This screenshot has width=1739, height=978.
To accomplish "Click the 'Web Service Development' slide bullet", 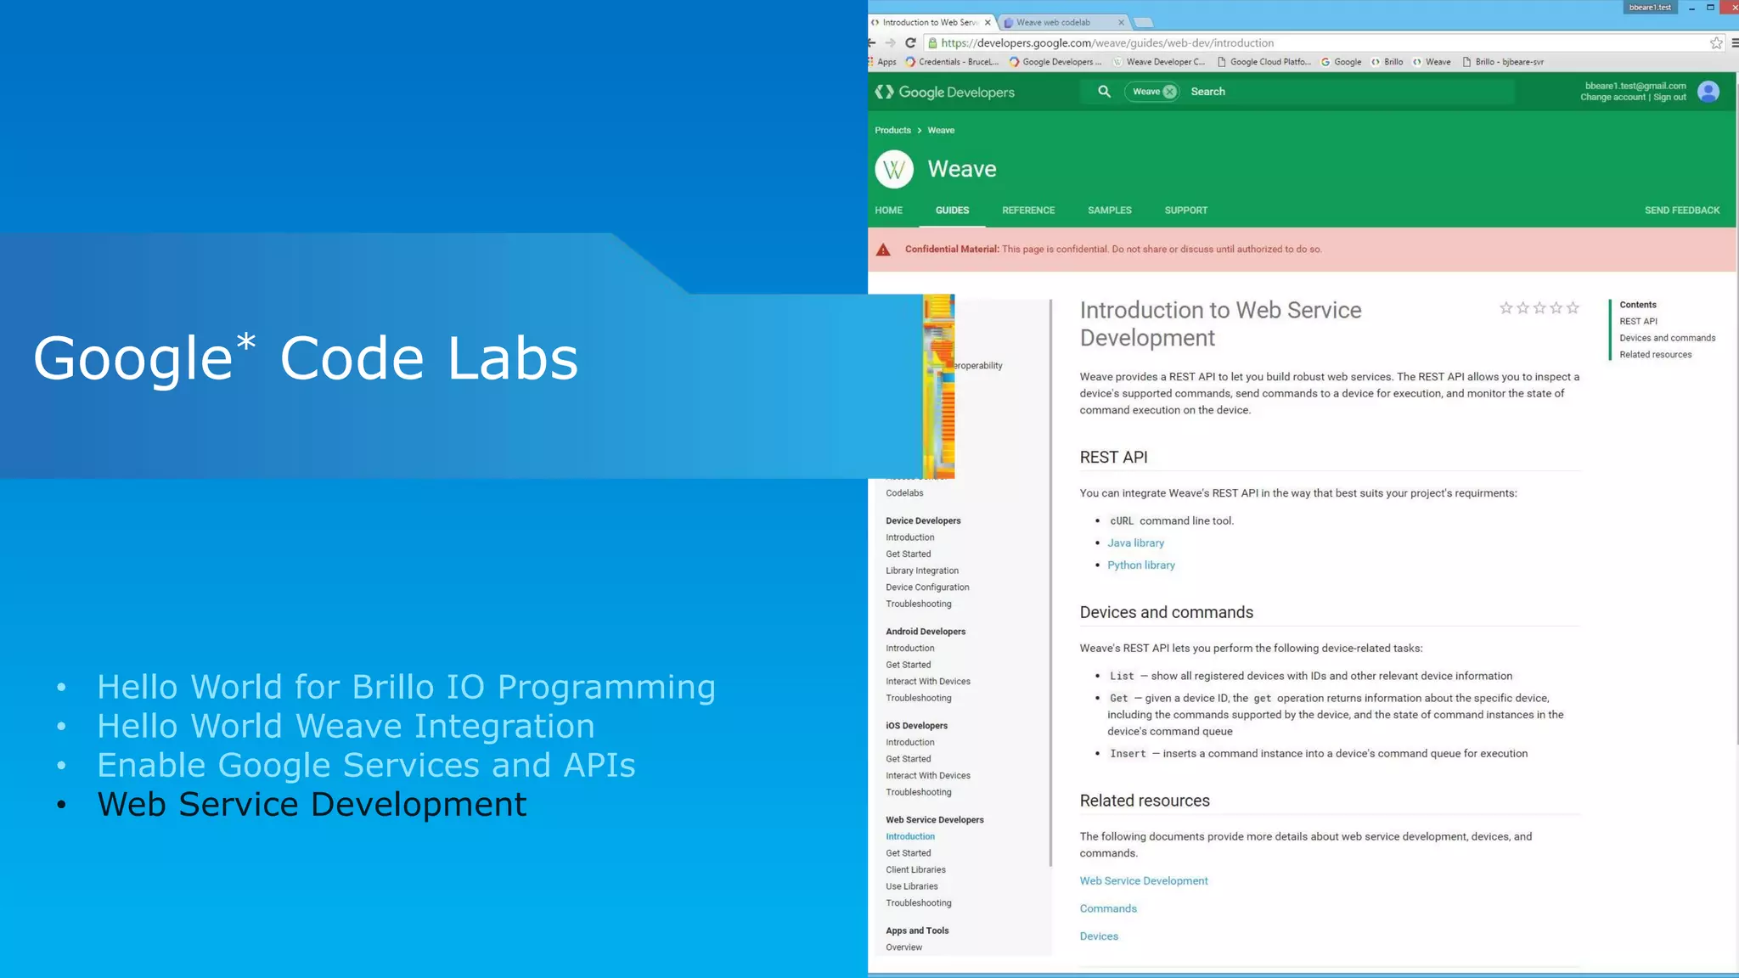I will (312, 804).
